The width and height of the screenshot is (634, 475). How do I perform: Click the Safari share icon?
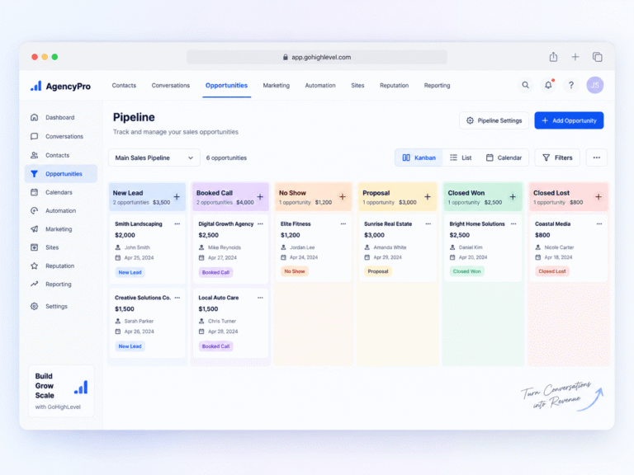(553, 57)
